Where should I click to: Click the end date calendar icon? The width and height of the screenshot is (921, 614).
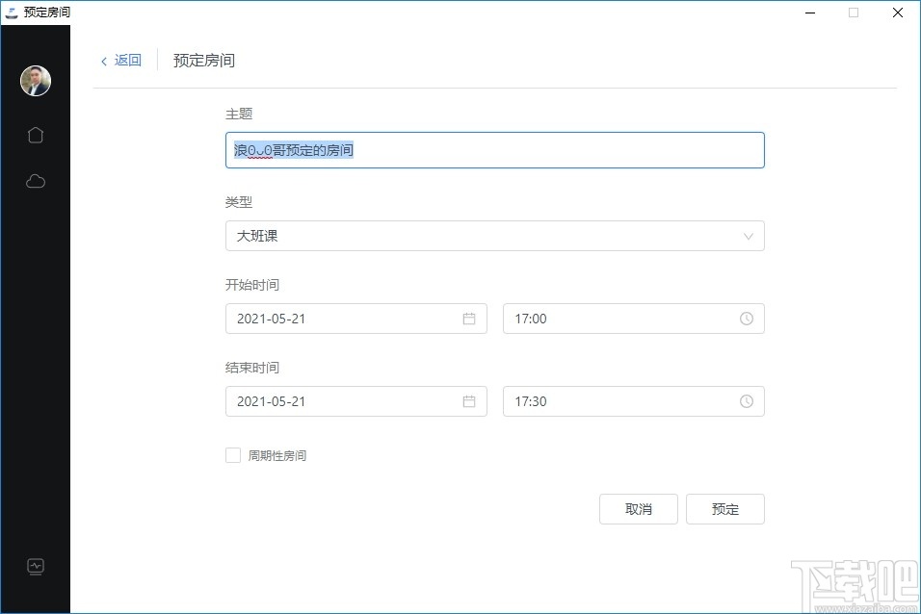[469, 401]
